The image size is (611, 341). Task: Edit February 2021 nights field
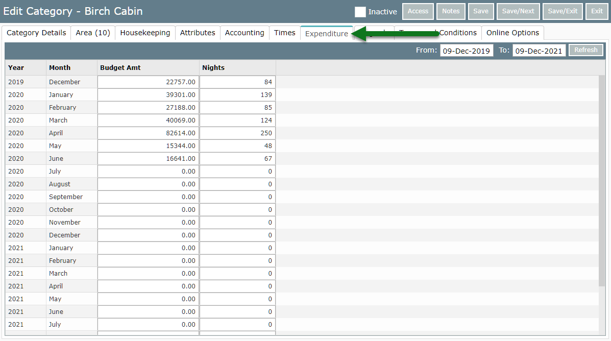pyautogui.click(x=237, y=261)
